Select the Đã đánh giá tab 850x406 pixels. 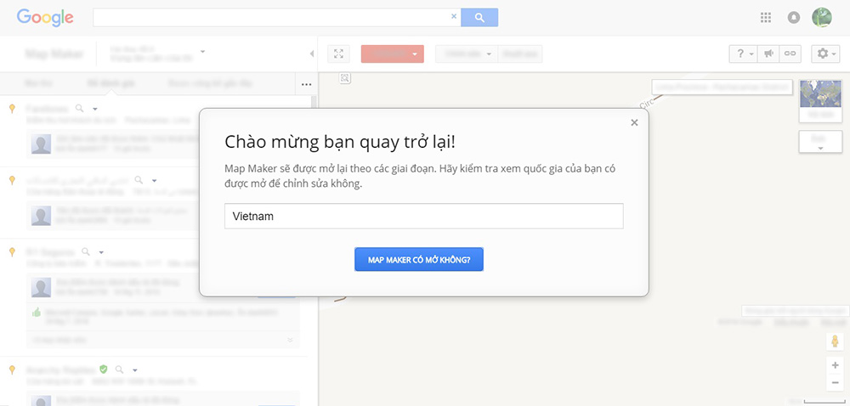click(x=110, y=83)
